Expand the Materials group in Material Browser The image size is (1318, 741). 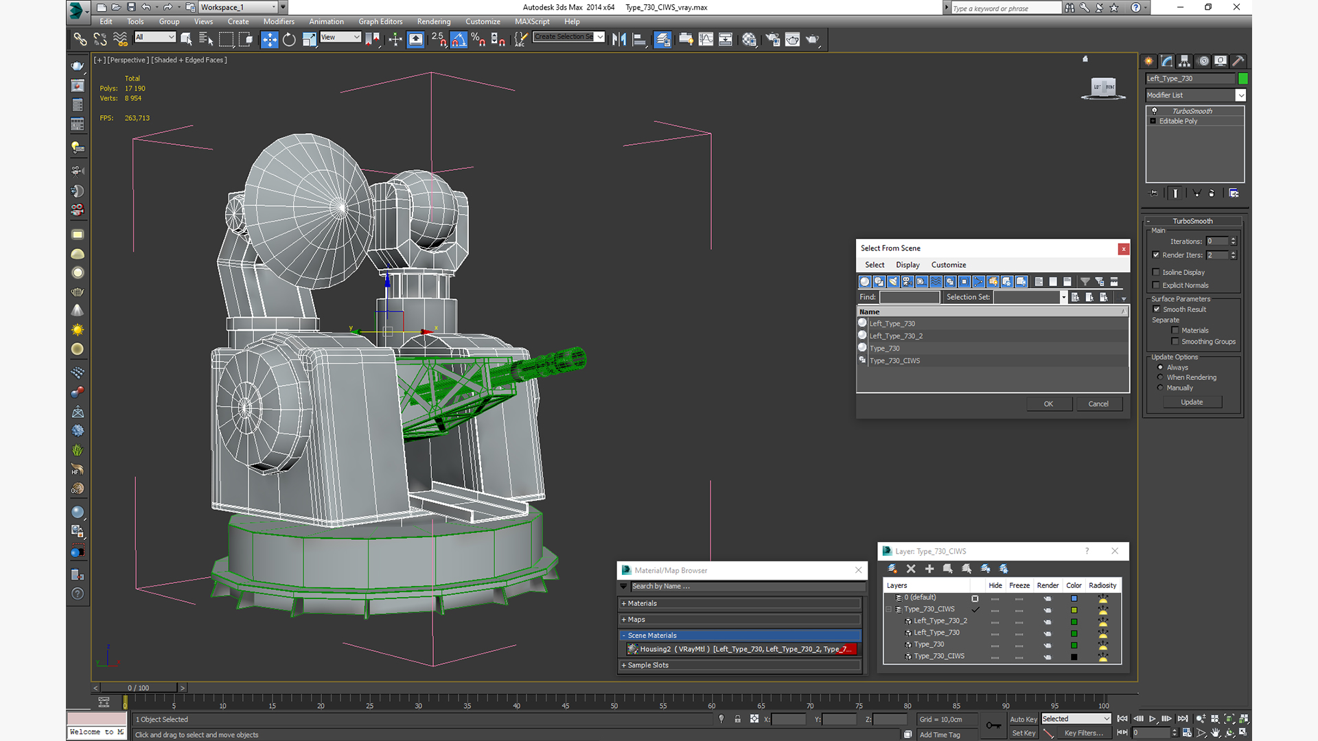point(740,604)
